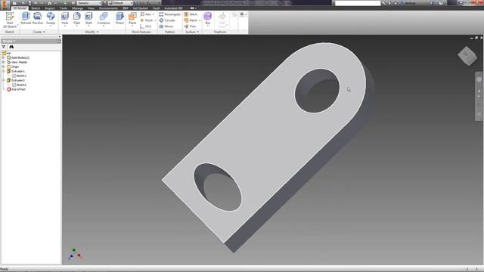Select the Extrude tool
The height and width of the screenshot is (272, 484).
[x=26, y=18]
